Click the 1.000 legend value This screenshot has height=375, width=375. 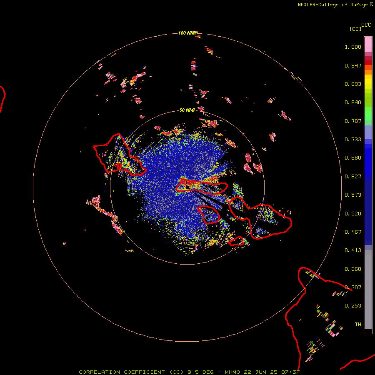click(353, 47)
